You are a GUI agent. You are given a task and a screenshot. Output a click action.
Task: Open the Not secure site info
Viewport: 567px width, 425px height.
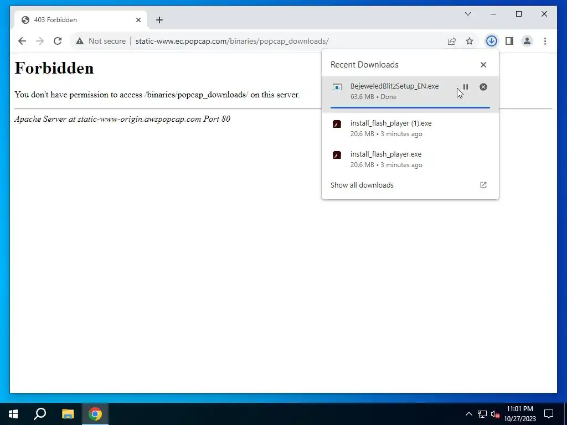coord(101,41)
